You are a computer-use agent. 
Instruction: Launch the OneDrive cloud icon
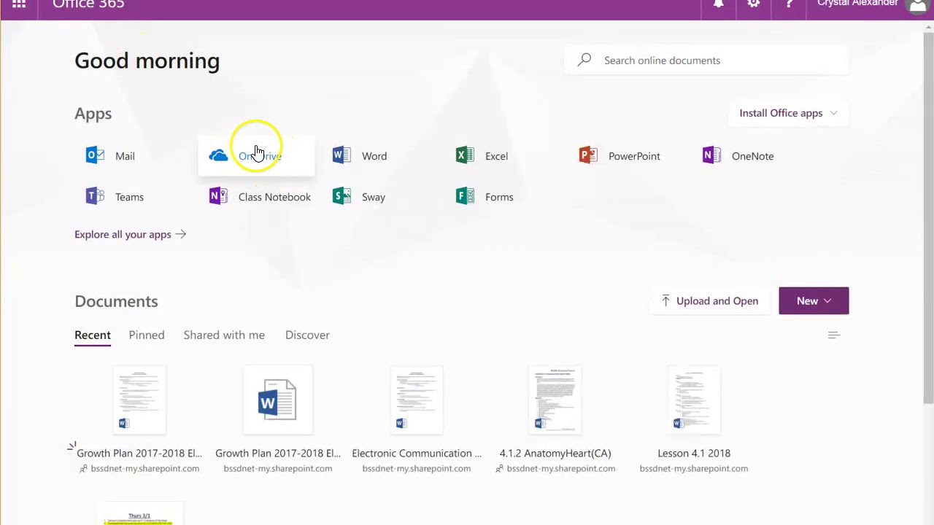point(218,155)
